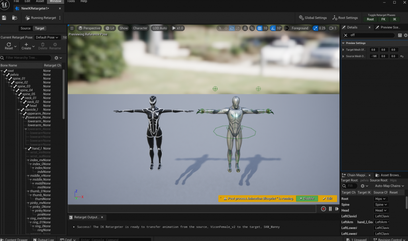Click the animation timeline scrub bar

(192, 209)
